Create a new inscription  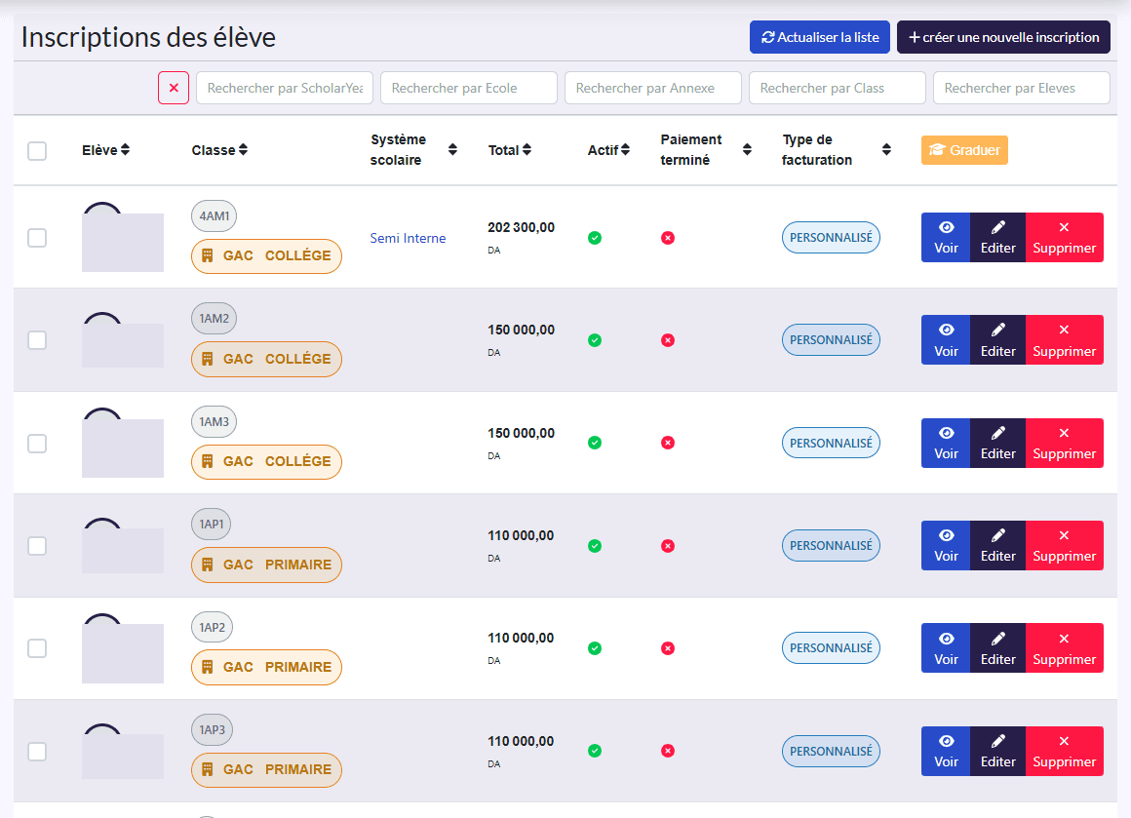(1003, 37)
